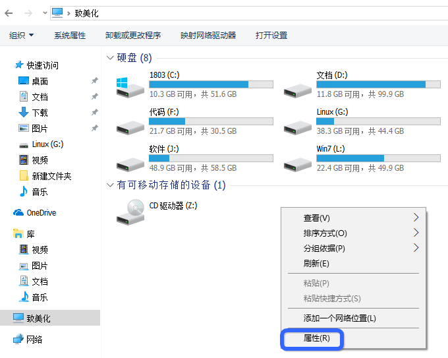Click the Win7 (L:) capacity bar

378,158
